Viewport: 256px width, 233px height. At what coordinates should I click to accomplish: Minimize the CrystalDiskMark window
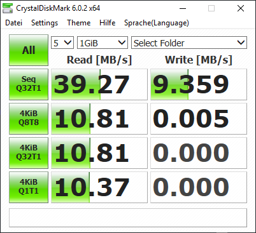point(183,8)
